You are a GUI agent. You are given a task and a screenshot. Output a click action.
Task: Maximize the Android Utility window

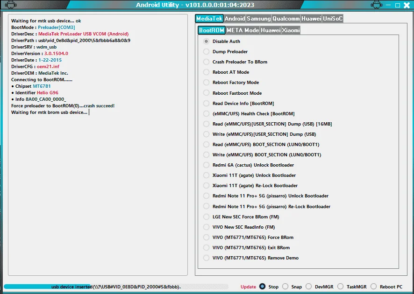pos(397,5)
